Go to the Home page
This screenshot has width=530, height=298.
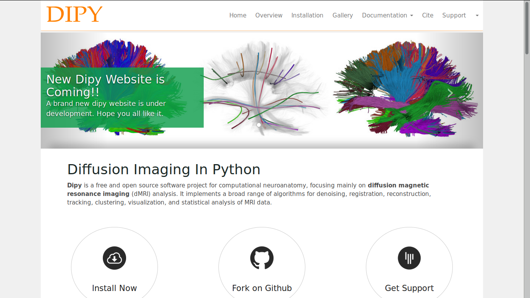(x=238, y=16)
